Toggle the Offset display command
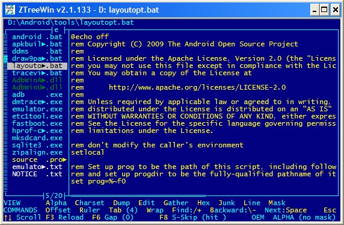 [x=58, y=210]
